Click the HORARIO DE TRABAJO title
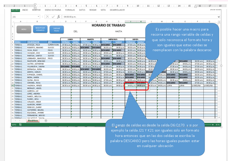This screenshot has height=161, width=228. (108, 25)
